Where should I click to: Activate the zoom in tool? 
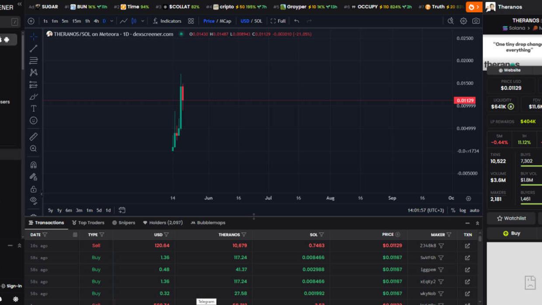click(33, 149)
